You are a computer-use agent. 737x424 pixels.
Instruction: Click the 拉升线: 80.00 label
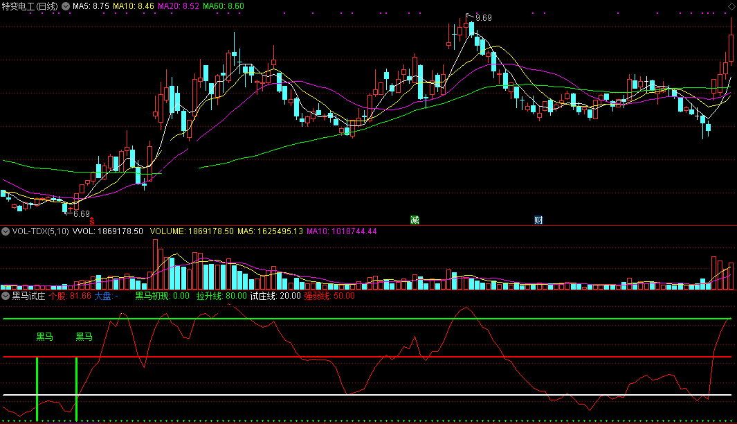pos(221,296)
